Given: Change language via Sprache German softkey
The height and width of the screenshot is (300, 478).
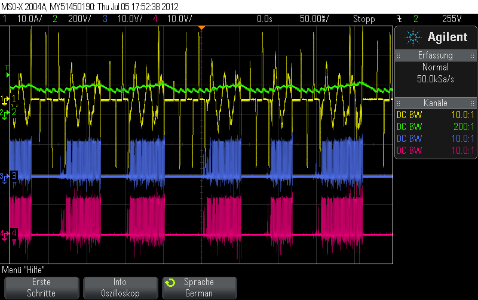Looking at the screenshot, I should (200, 288).
